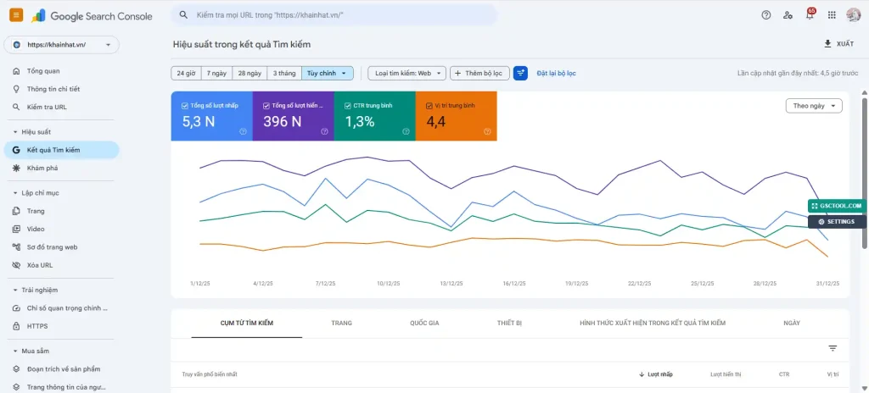
Task: Click the Trang thông tin của người bán icon
Action: tap(16, 387)
